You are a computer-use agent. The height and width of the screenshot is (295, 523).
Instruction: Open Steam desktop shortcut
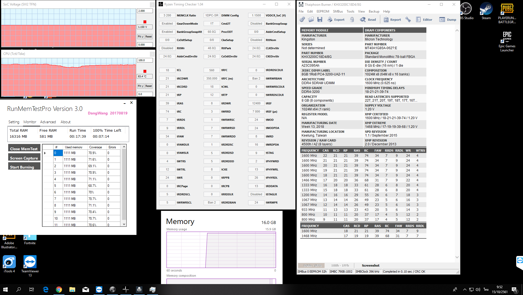[486, 11]
